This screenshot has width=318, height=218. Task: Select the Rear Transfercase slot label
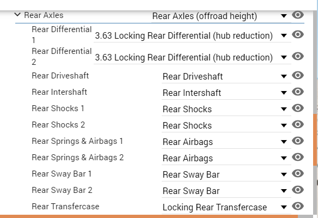coord(65,207)
